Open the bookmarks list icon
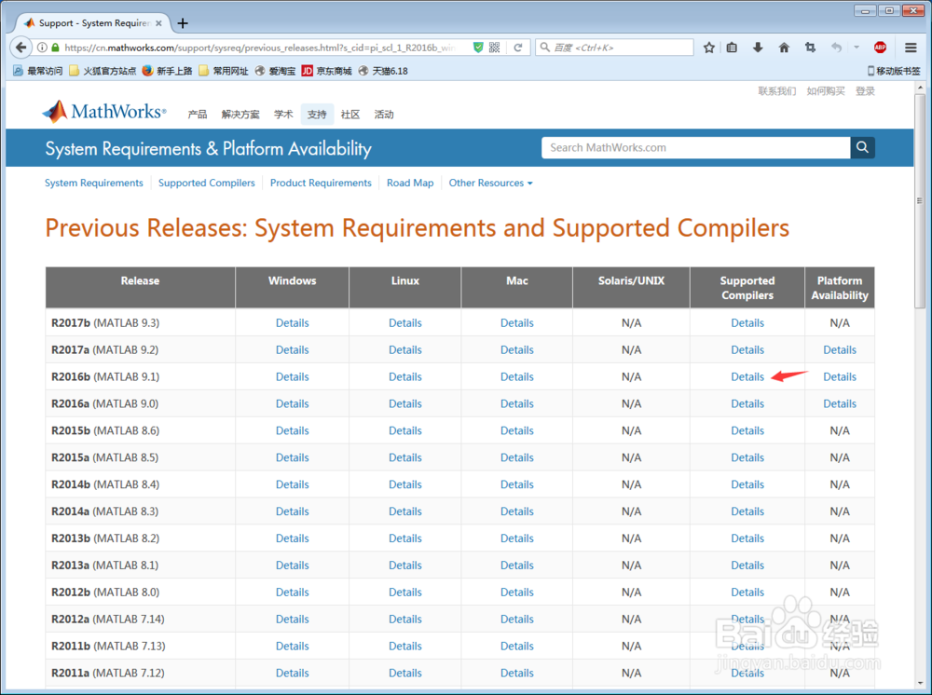The image size is (932, 695). click(x=732, y=48)
